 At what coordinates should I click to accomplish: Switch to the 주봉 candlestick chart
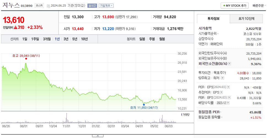click(152, 39)
